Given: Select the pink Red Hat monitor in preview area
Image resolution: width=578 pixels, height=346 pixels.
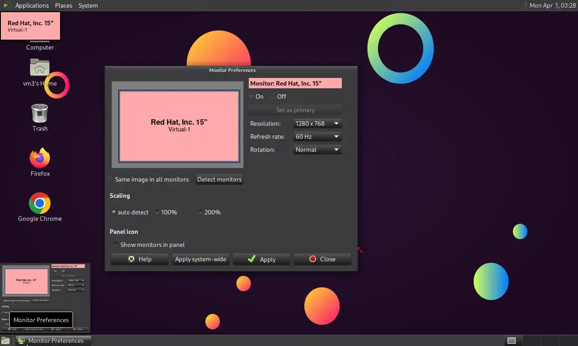Looking at the screenshot, I should [179, 126].
